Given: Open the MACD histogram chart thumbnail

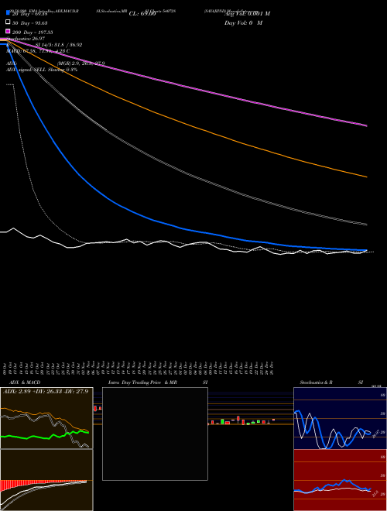Looking at the screenshot, I should pos(46,480).
